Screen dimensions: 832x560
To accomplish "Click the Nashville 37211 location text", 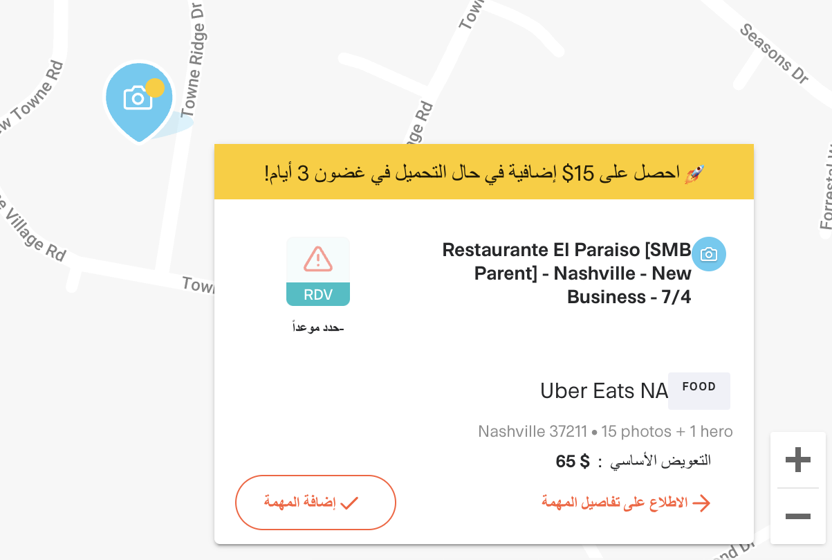I will [x=533, y=432].
